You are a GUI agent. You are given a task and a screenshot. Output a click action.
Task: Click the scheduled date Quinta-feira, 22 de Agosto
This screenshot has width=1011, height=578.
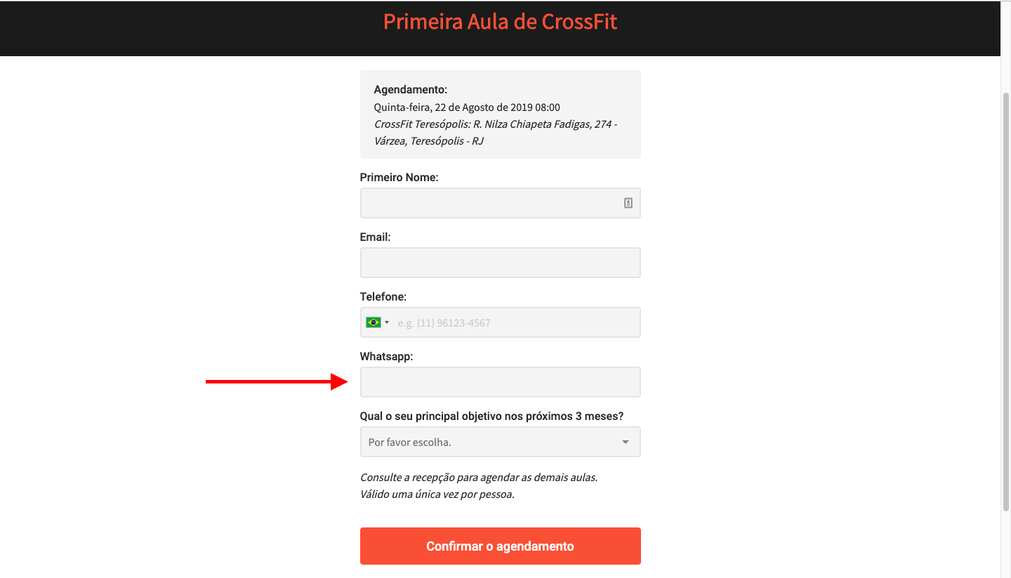(x=467, y=107)
